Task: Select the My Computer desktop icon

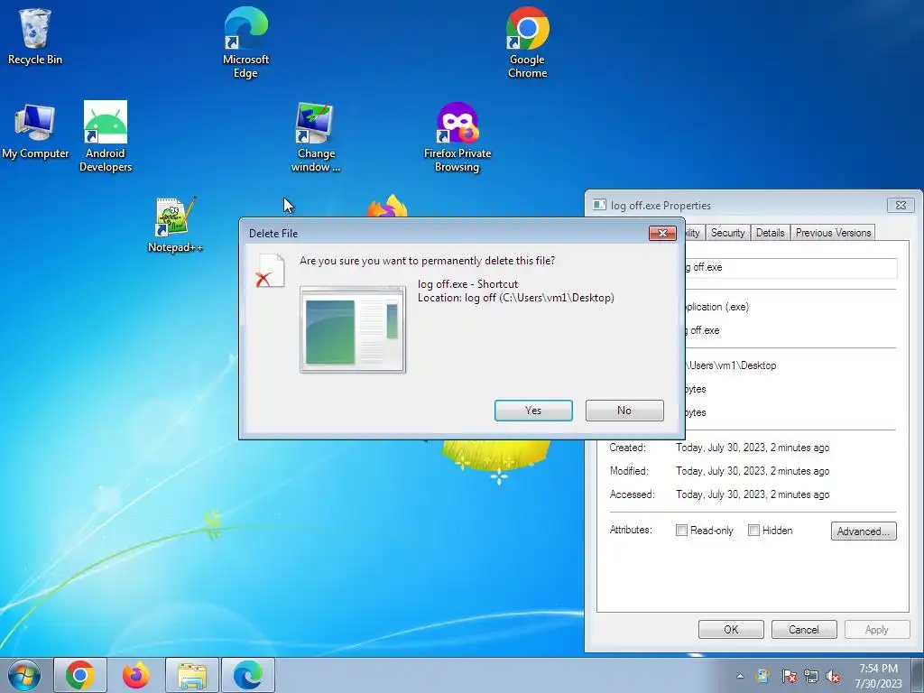Action: (x=35, y=131)
